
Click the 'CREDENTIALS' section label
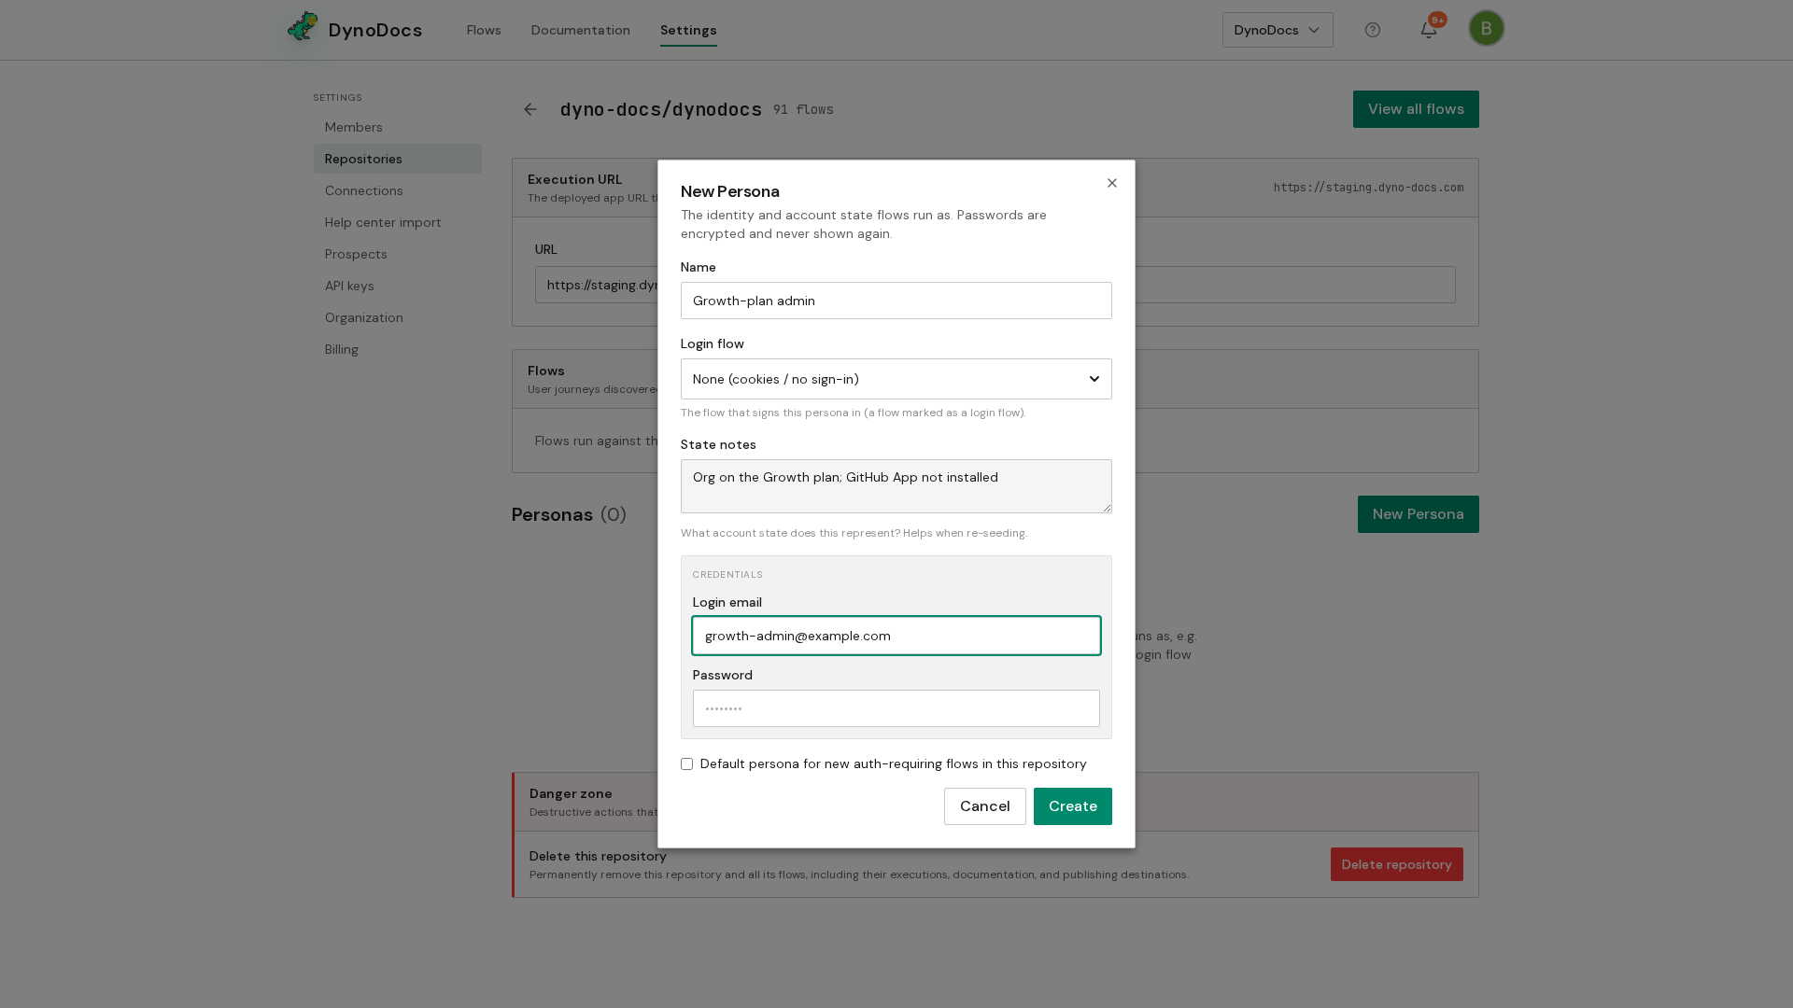pos(727,575)
